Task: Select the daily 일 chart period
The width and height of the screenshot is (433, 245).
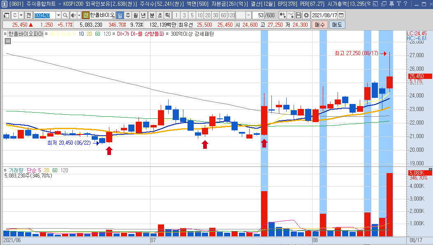Action: pos(120,15)
